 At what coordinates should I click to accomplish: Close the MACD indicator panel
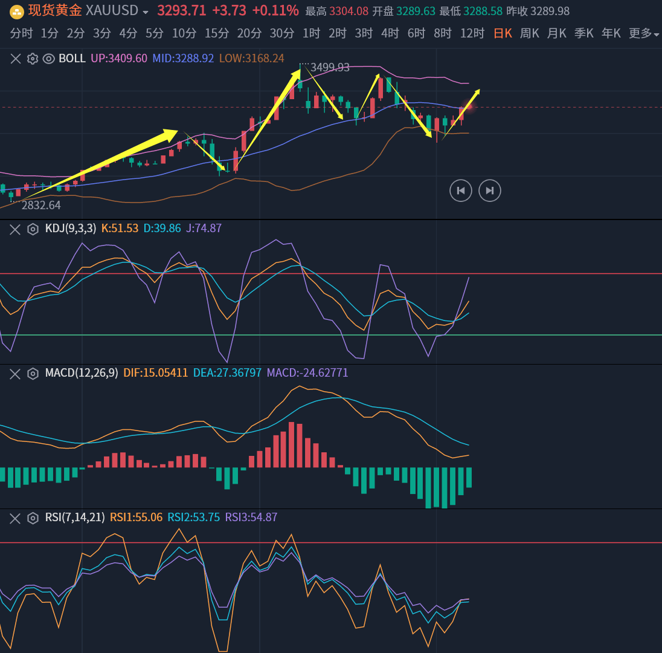[16, 373]
